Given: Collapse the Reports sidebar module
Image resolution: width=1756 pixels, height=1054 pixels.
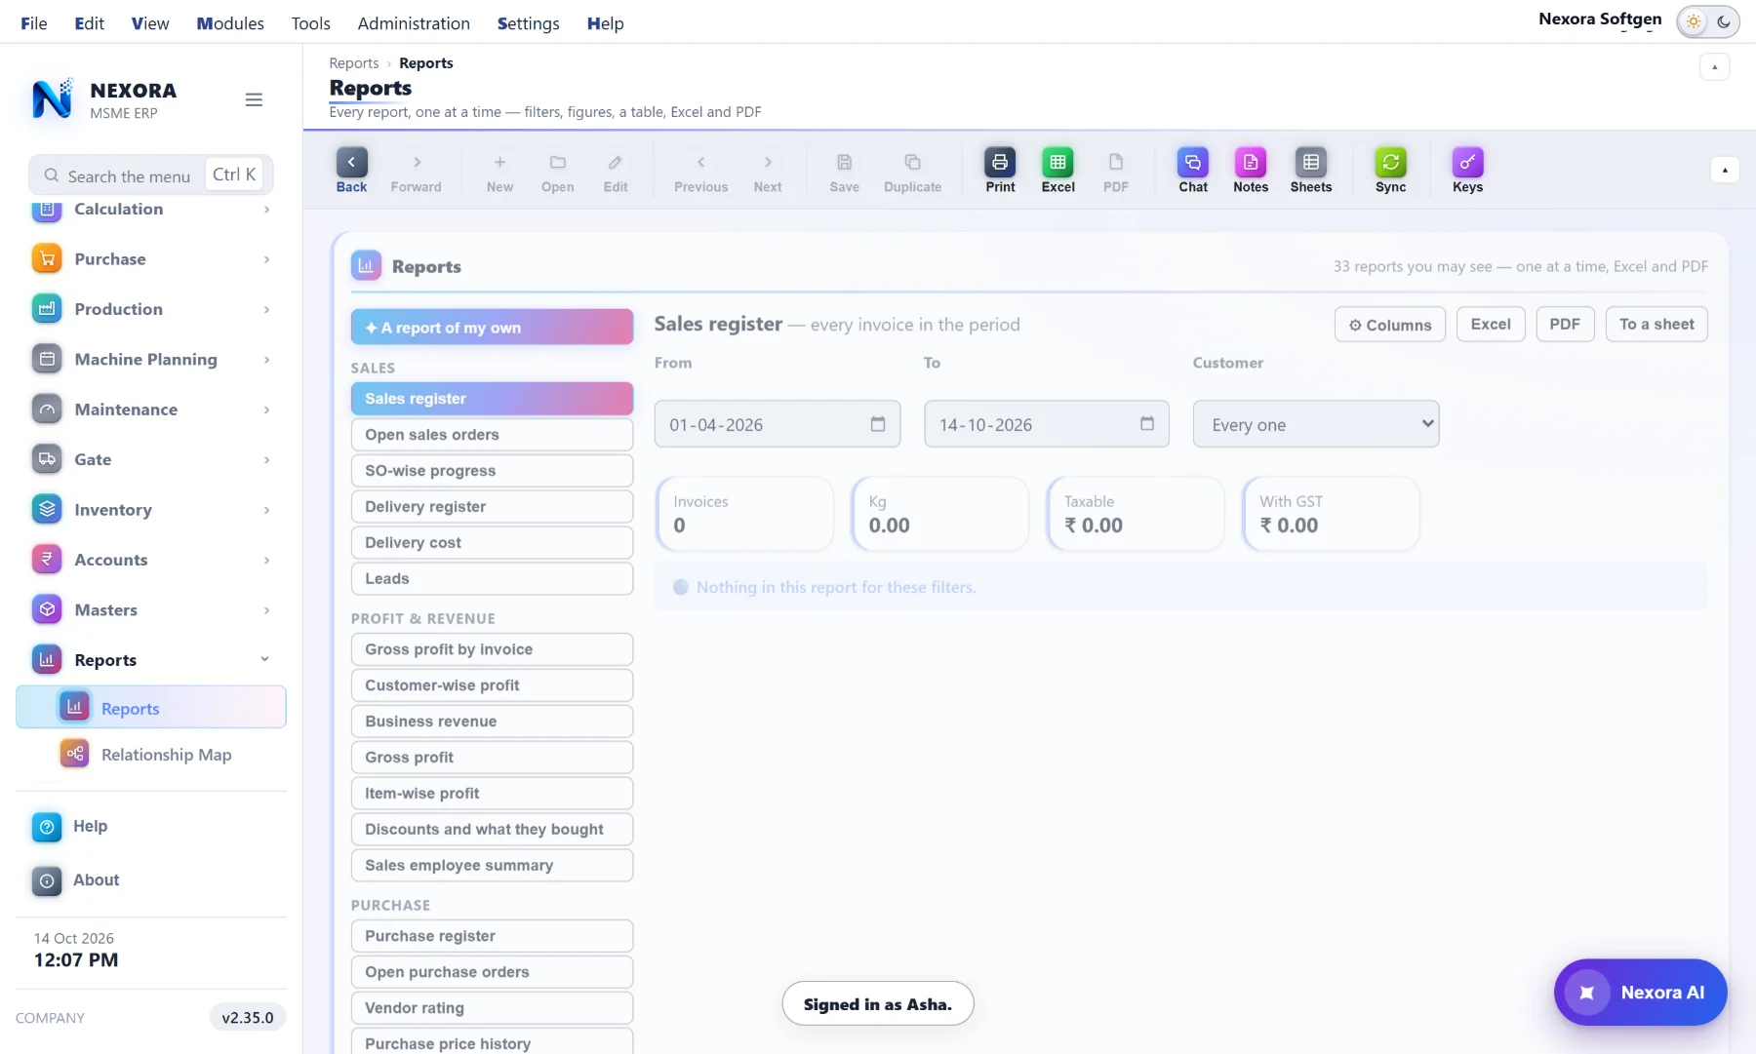Looking at the screenshot, I should (151, 660).
